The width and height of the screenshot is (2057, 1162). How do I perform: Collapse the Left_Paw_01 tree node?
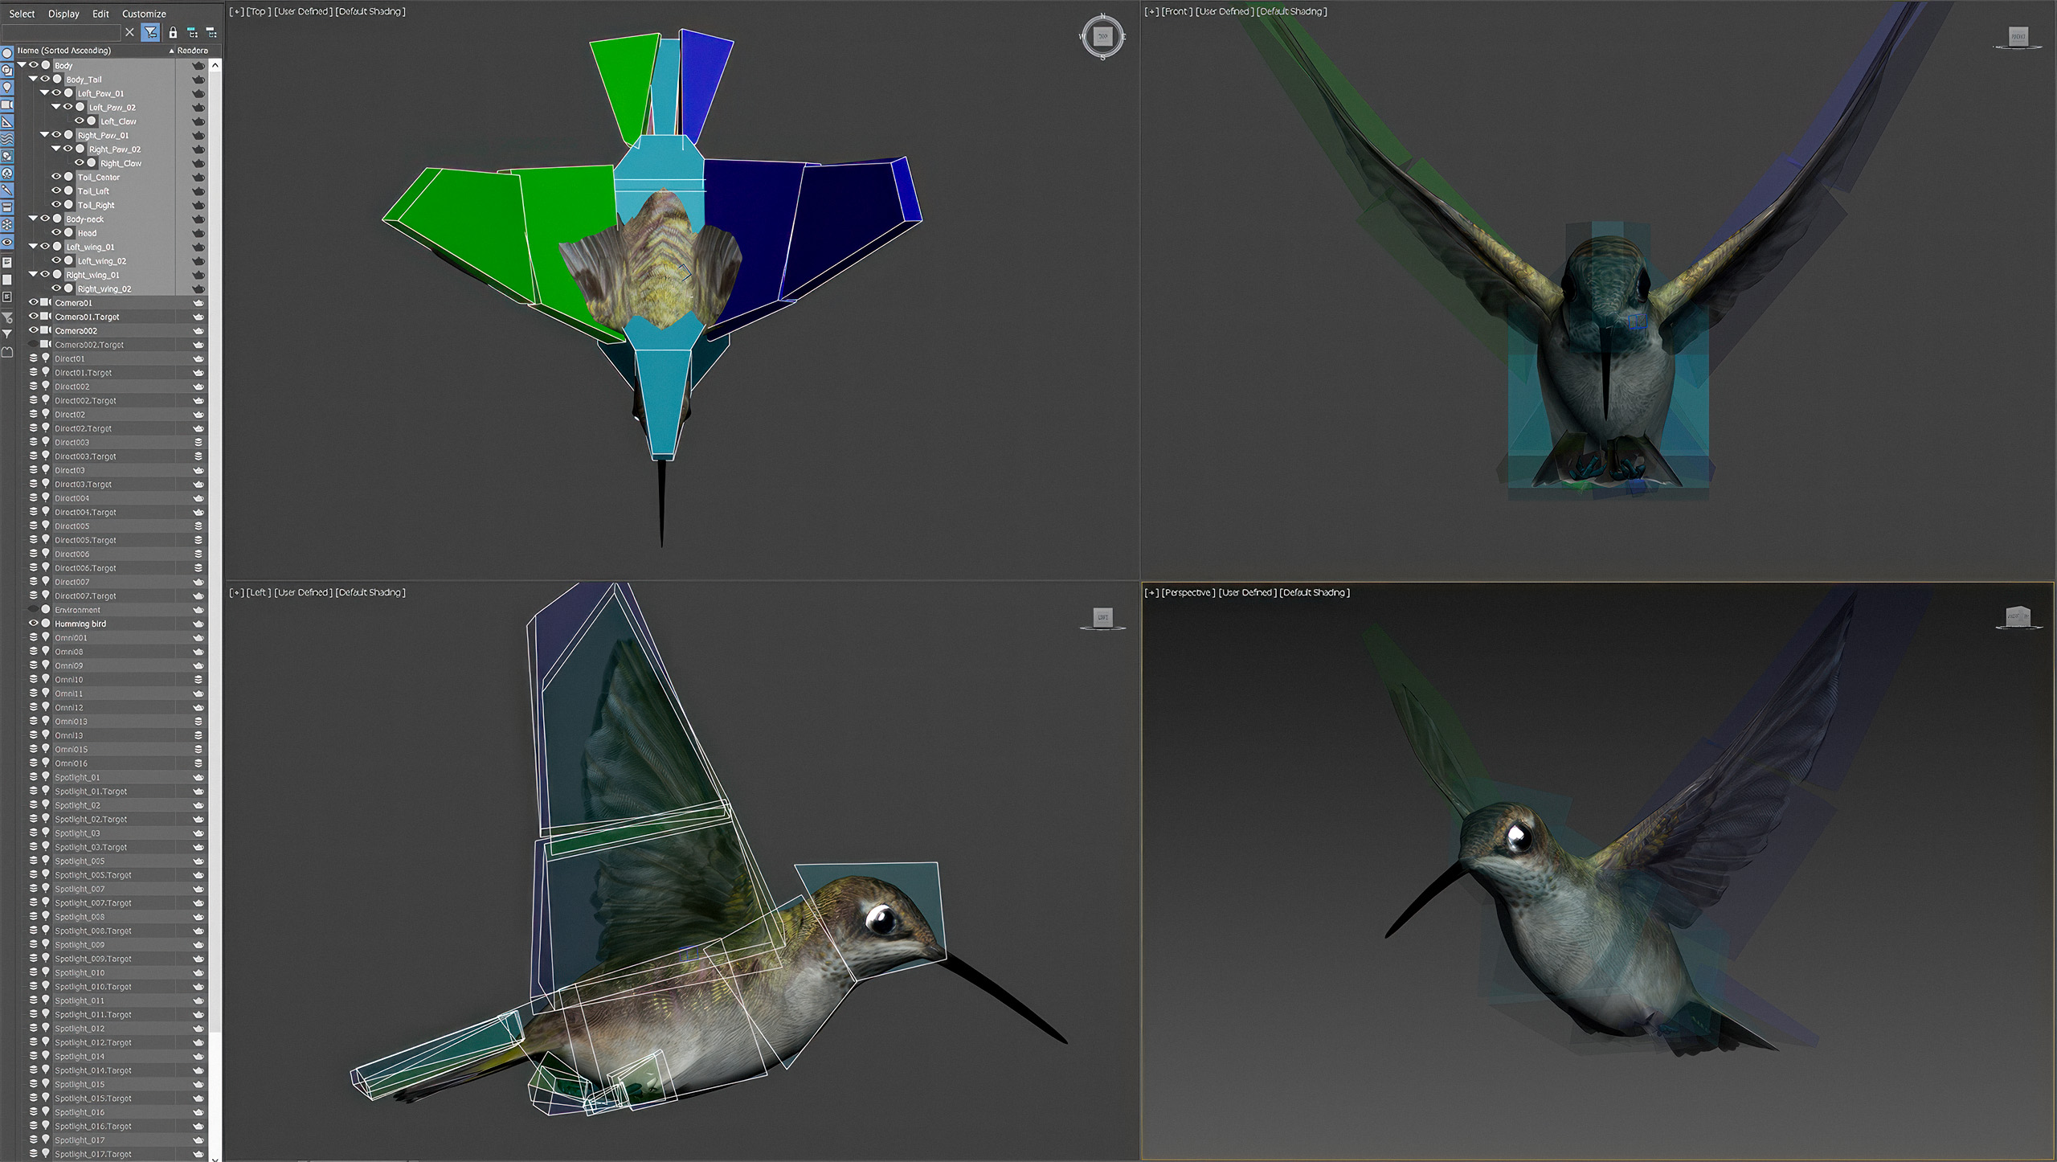[x=44, y=93]
